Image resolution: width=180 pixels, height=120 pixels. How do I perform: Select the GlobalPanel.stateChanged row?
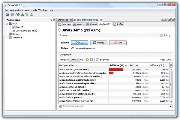coord(114,94)
